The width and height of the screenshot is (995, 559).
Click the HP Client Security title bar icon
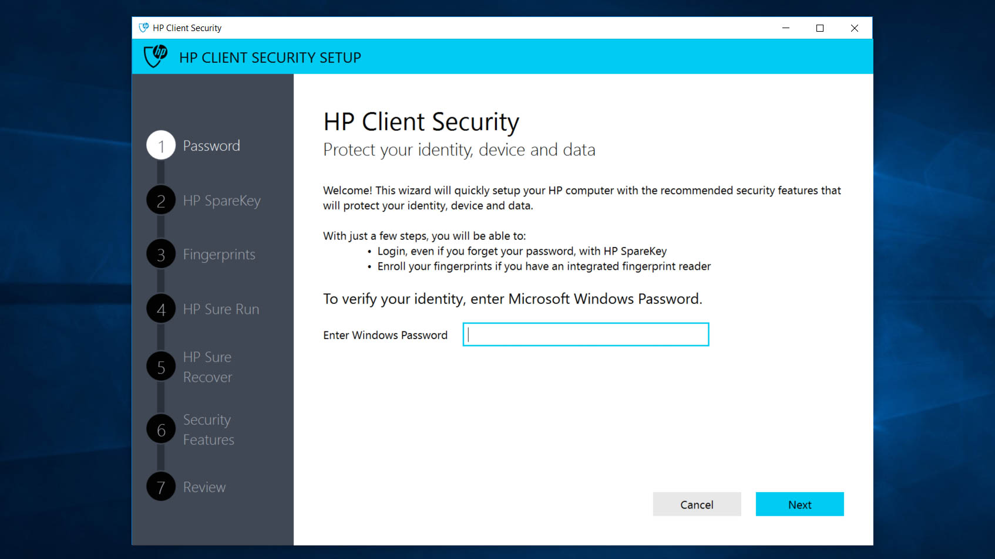(143, 28)
